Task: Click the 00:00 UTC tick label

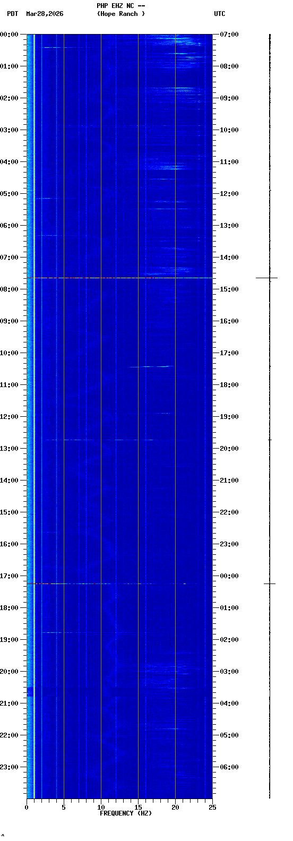Action: click(229, 576)
